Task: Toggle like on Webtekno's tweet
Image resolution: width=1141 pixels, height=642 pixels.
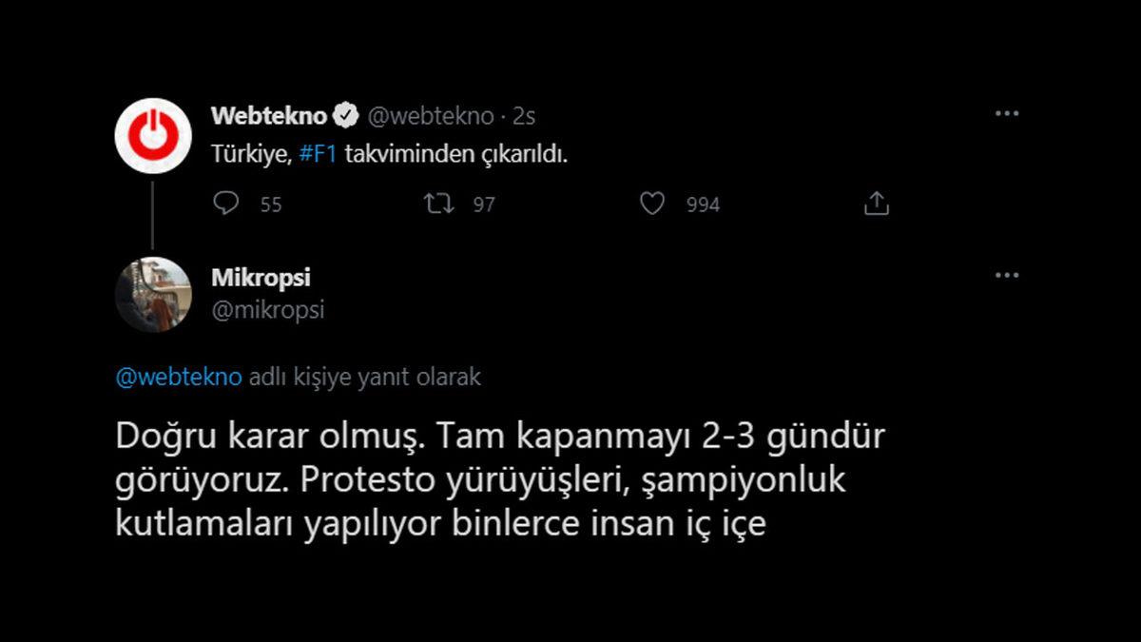Action: coord(653,203)
